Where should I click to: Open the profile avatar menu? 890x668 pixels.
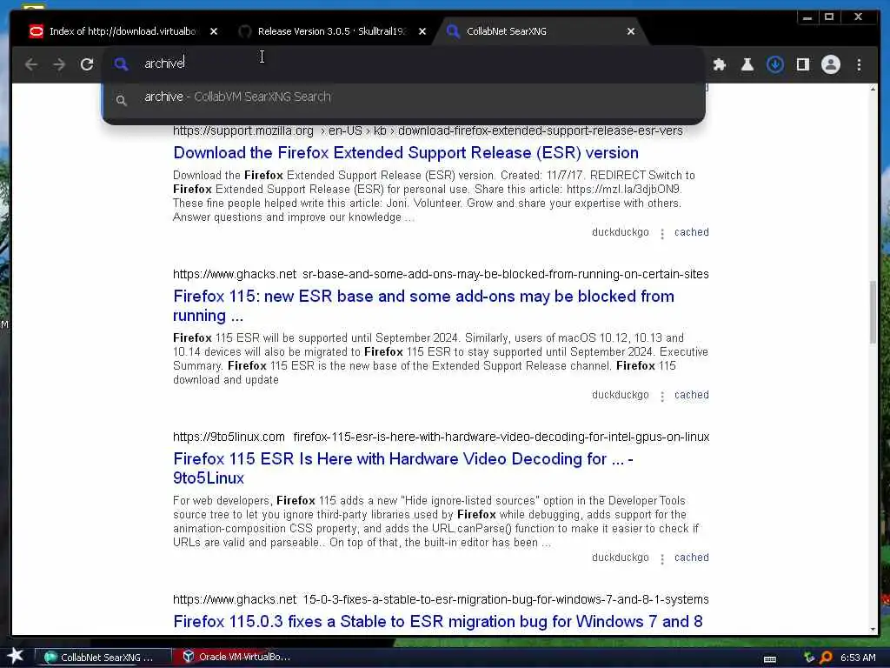830,64
